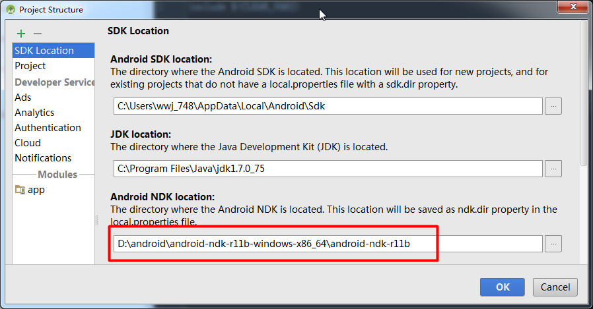Open the JDK location browse button
Image resolution: width=593 pixels, height=309 pixels.
click(x=553, y=169)
